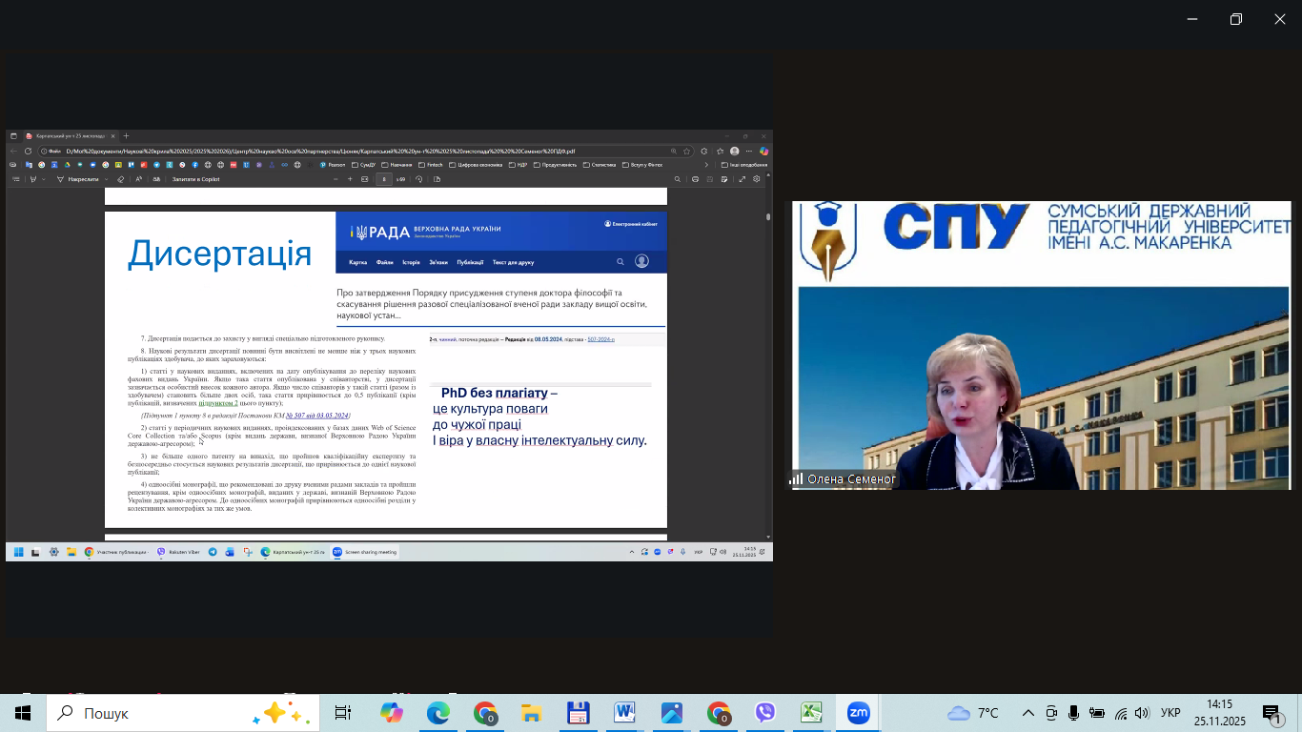This screenshot has width=1302, height=732.
Task: Click the Windows Start button
Action: point(23,713)
